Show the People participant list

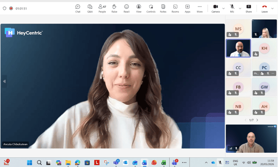(102, 8)
